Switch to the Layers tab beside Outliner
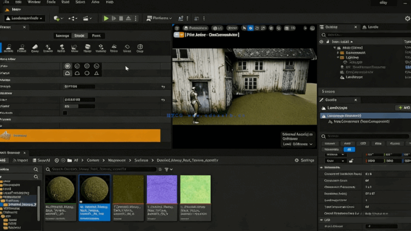The height and width of the screenshot is (231, 411). [x=370, y=27]
